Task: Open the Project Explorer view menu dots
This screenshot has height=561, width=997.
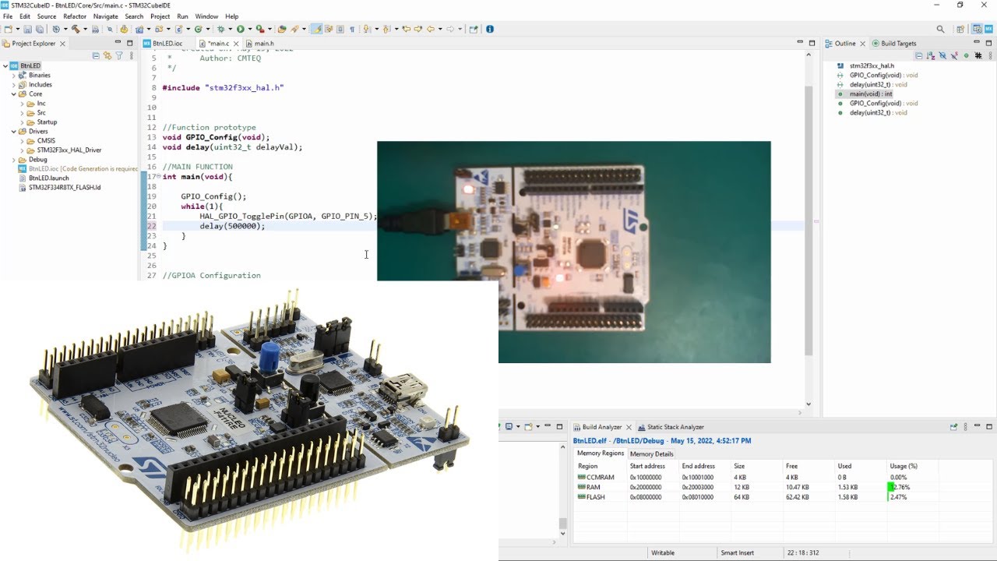Action: click(x=132, y=56)
